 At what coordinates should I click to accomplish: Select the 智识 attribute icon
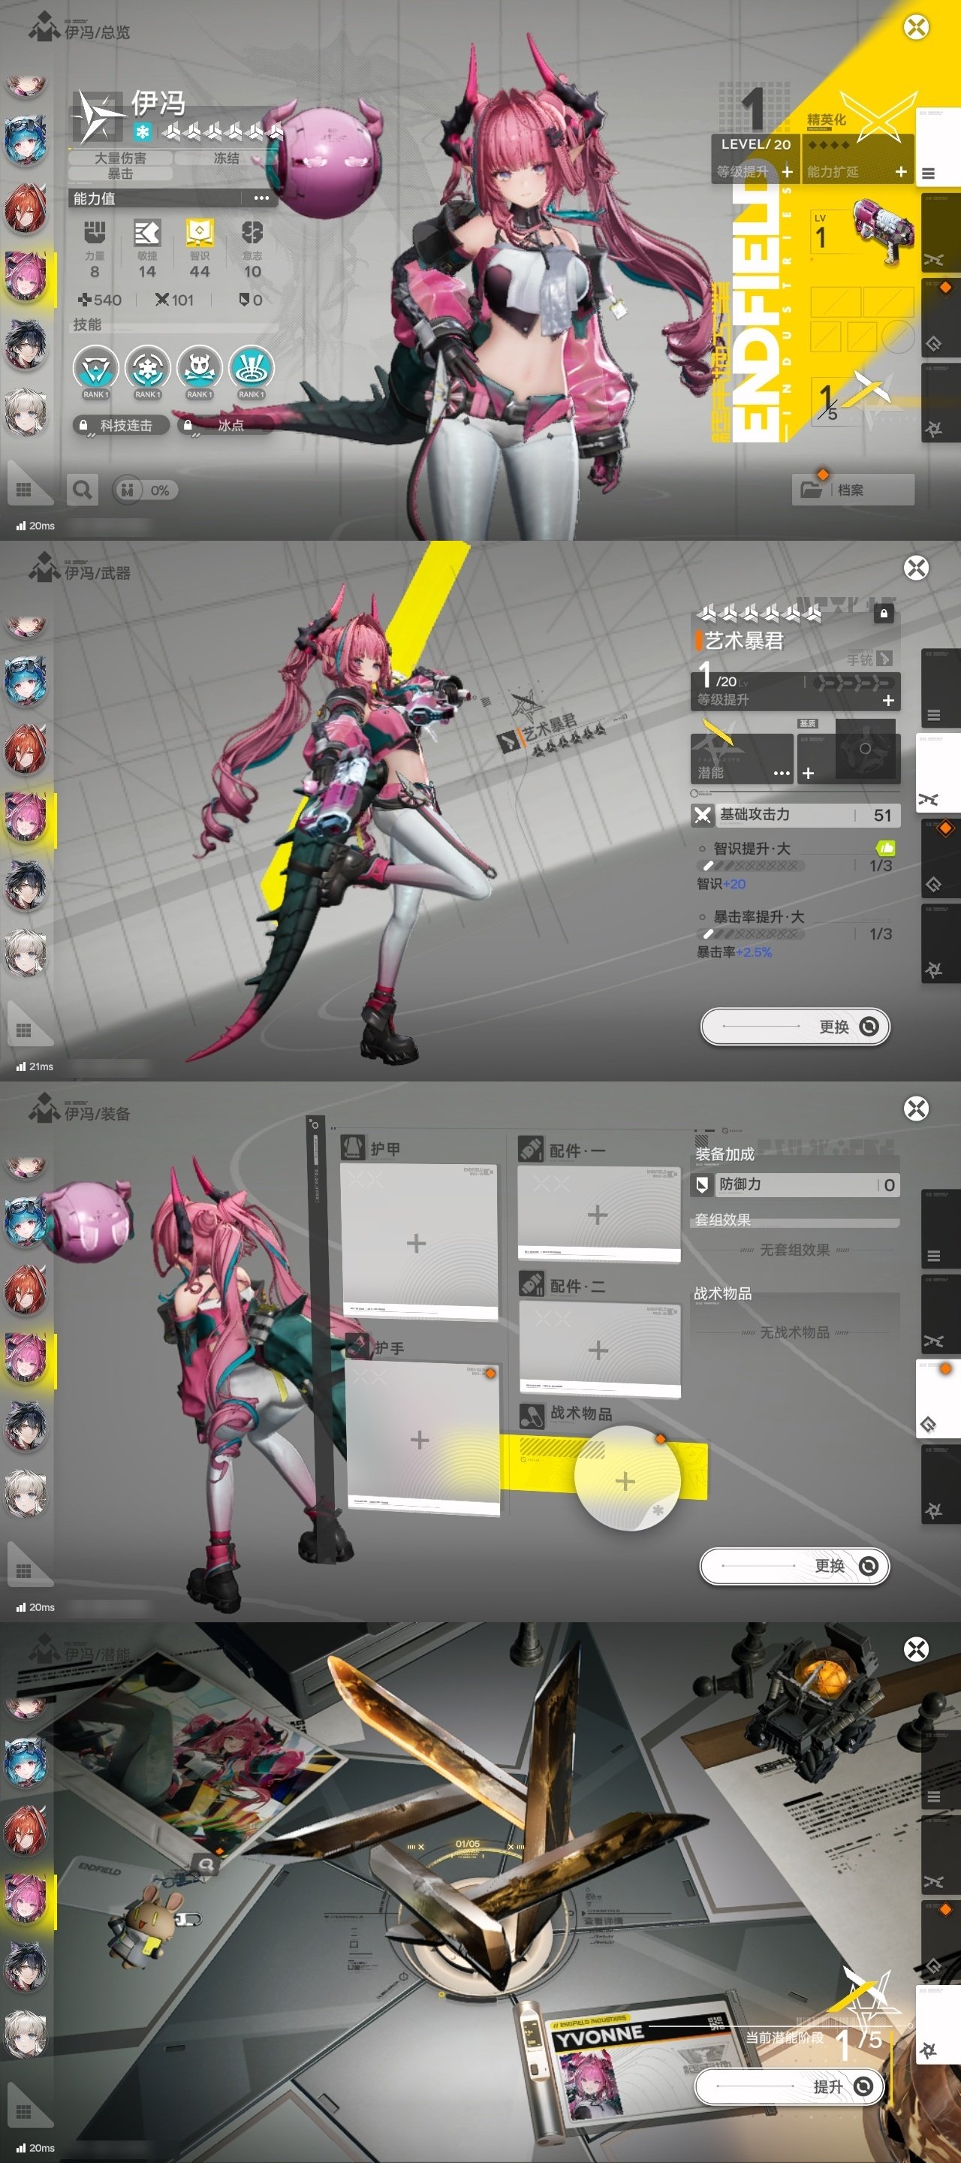click(200, 234)
